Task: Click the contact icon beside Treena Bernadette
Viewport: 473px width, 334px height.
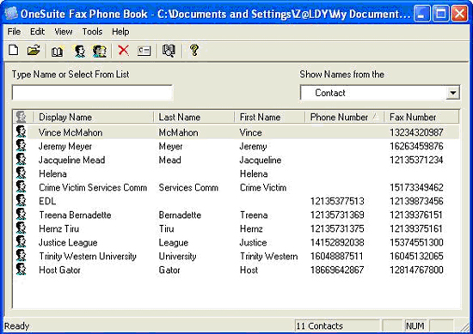Action: [x=21, y=215]
